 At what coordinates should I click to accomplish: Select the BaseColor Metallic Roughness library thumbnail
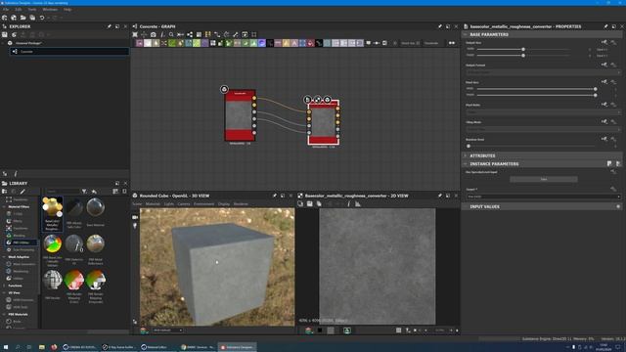52,213
